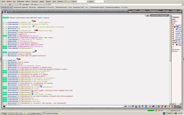This screenshot has height=115, width=184.
Task: Click private message icon next to GOLD M
Action: click(173, 31)
